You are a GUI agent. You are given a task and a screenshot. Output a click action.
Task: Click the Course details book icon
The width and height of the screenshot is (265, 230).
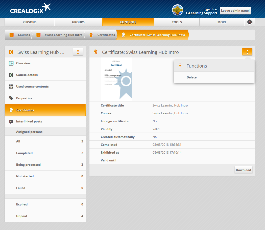11,75
